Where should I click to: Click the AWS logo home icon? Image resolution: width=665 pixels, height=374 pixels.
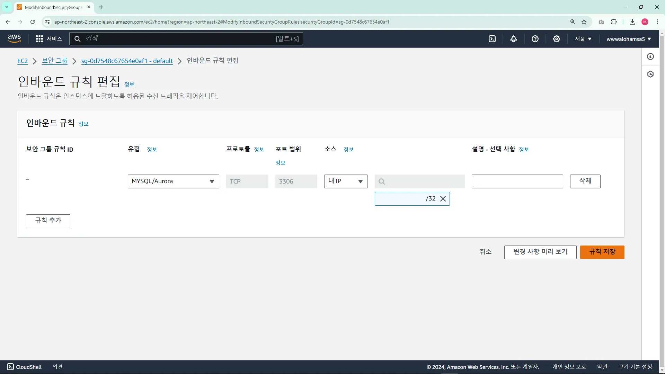(15, 38)
